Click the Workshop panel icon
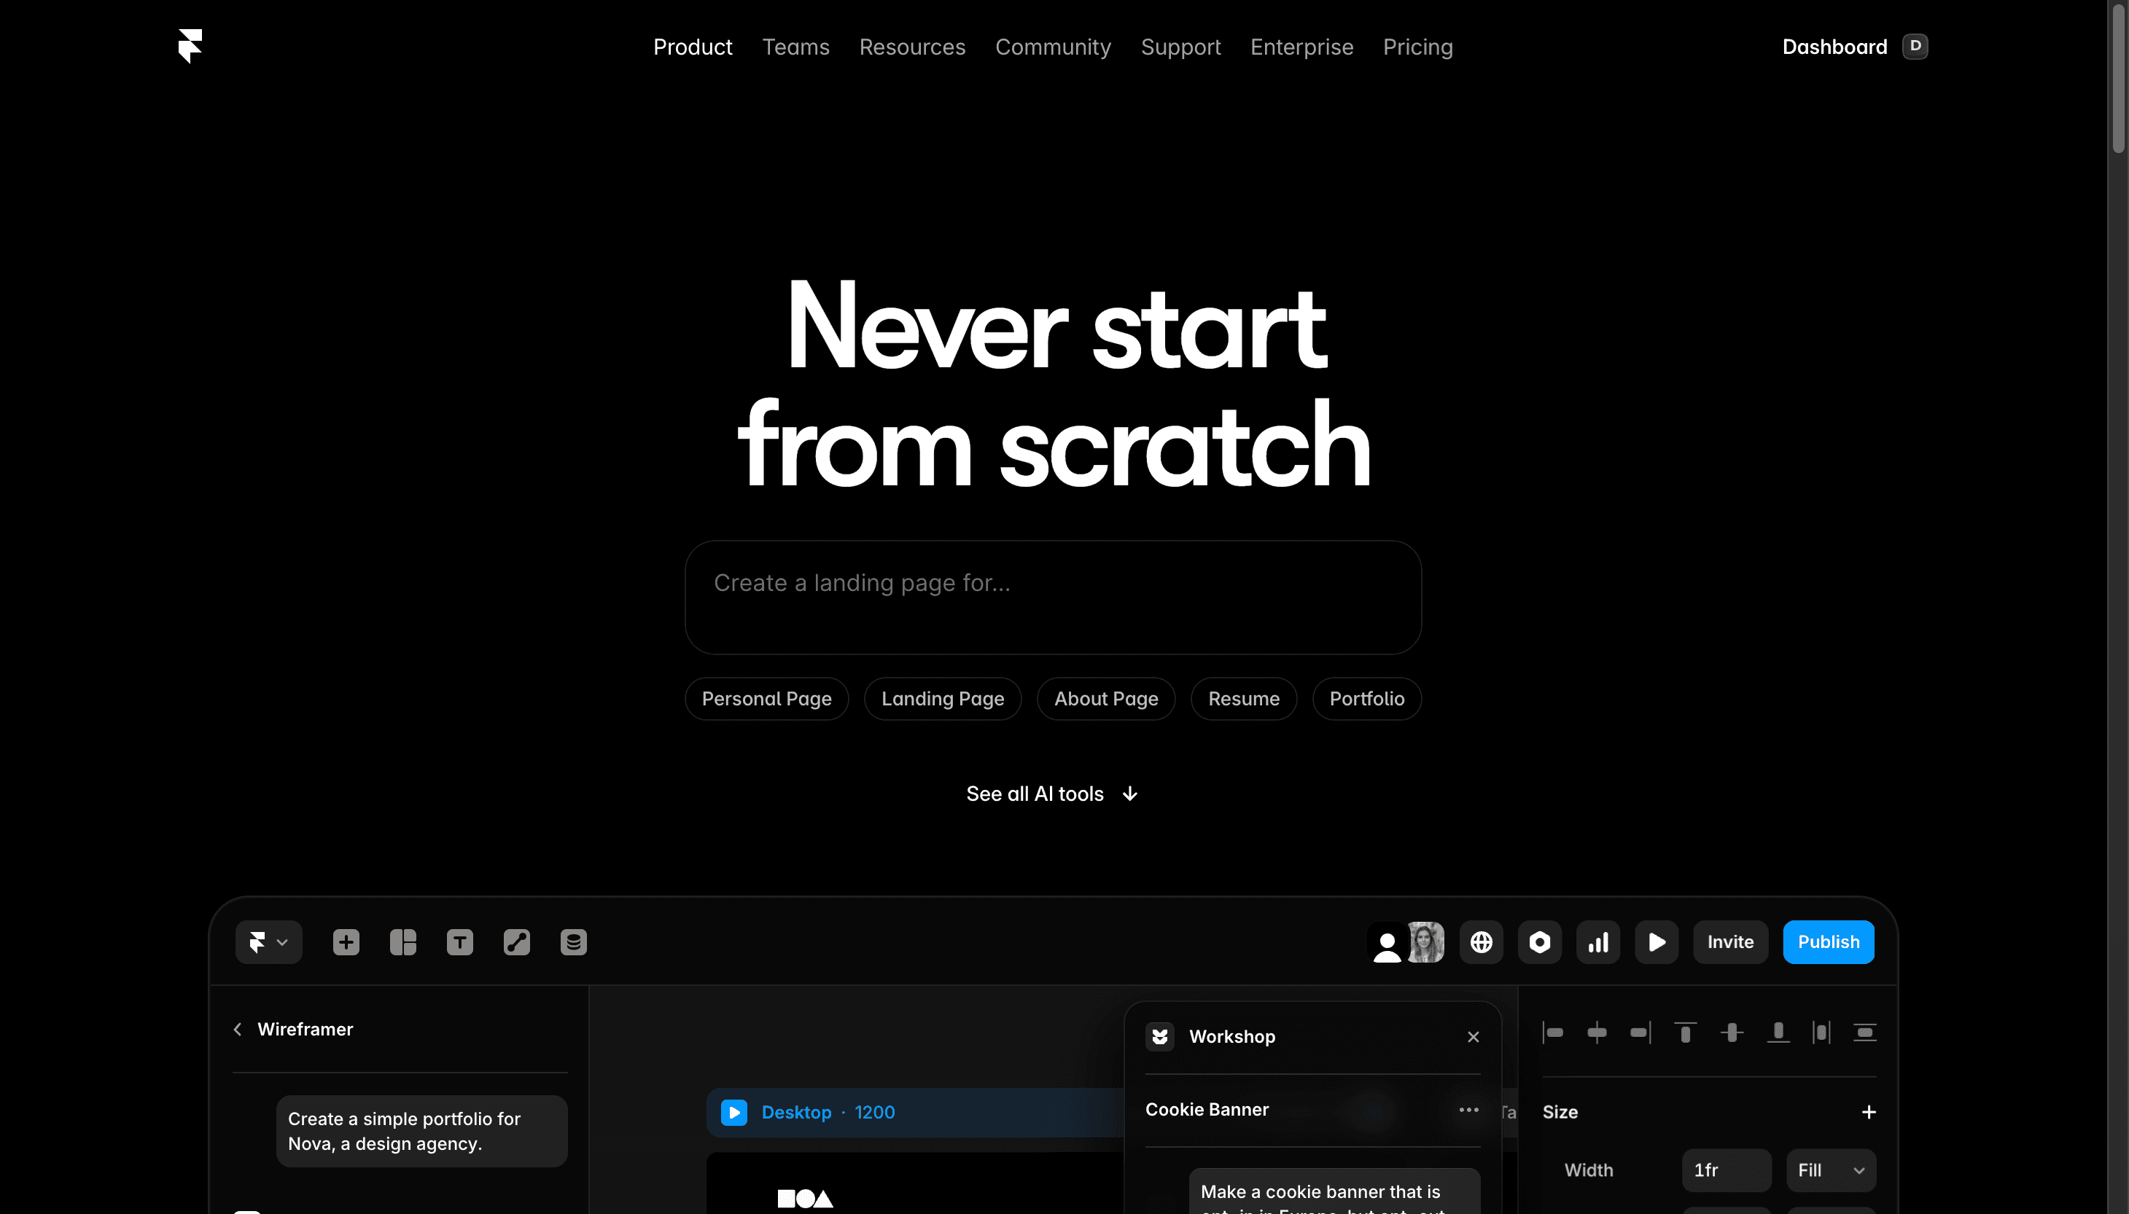 pos(1159,1036)
